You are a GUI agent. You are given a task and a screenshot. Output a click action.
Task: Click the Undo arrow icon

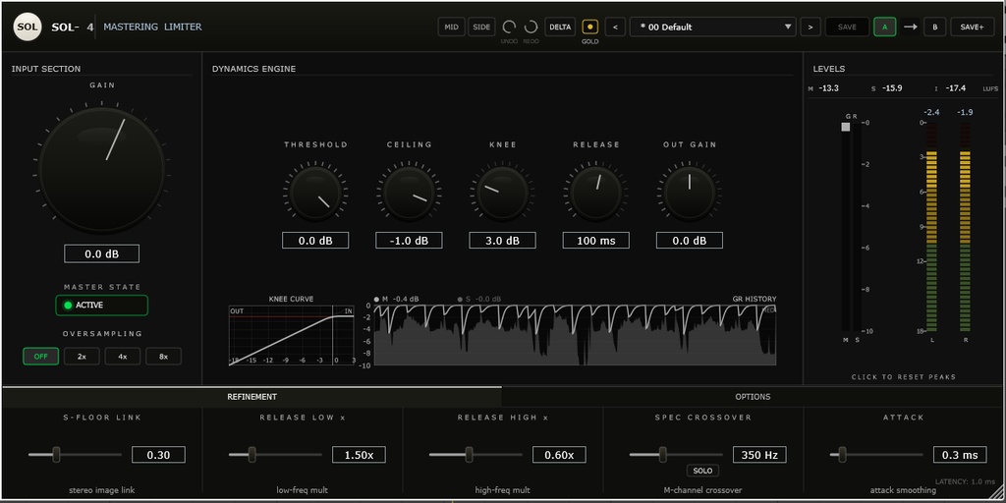[510, 27]
